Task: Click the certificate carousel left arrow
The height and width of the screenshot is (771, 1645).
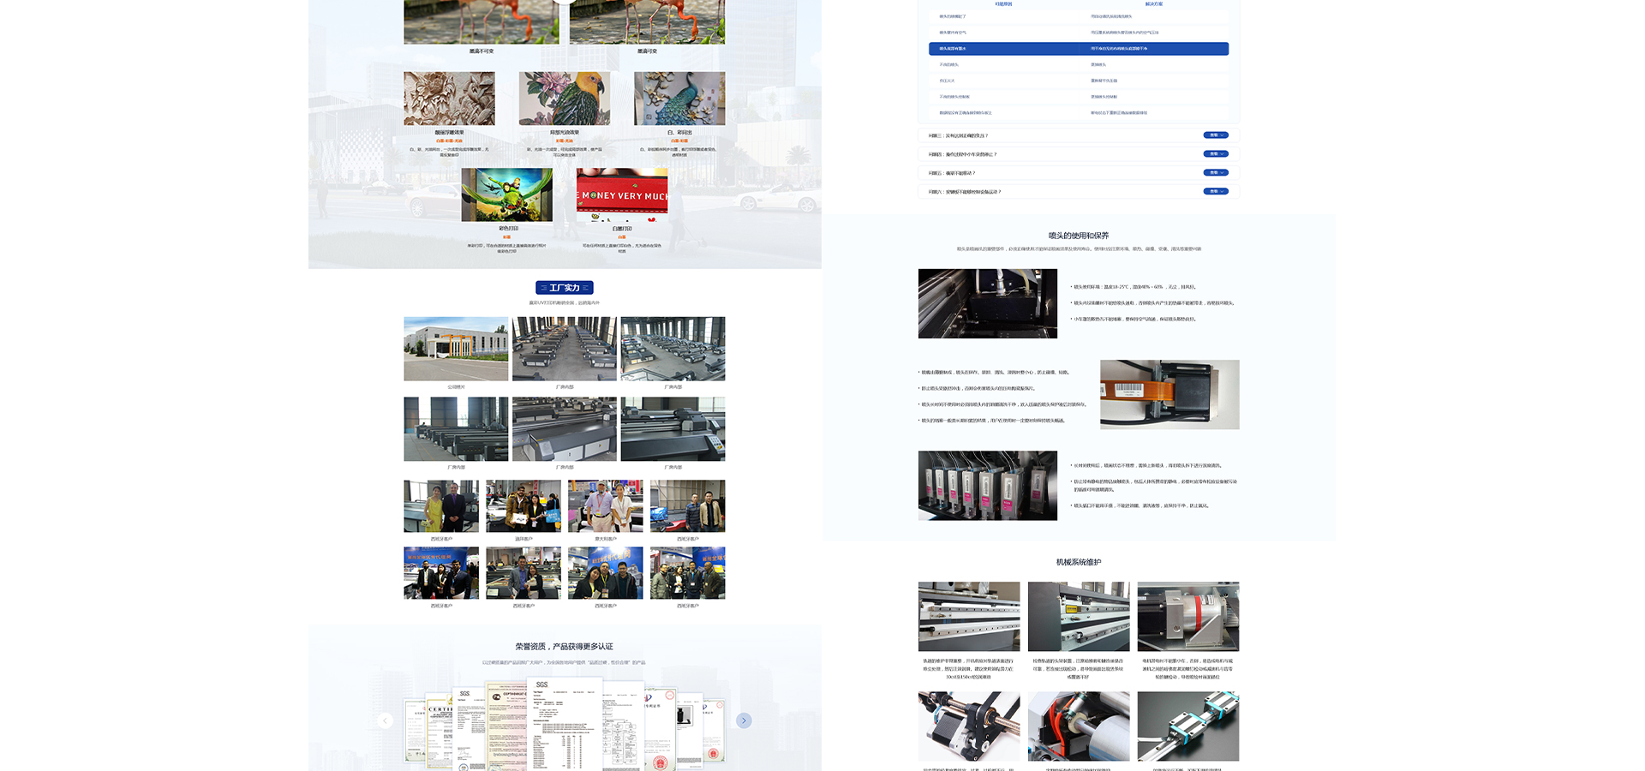Action: tap(386, 720)
